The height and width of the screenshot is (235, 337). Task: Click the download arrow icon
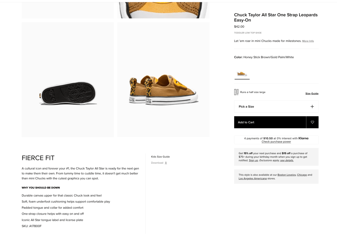point(166,163)
